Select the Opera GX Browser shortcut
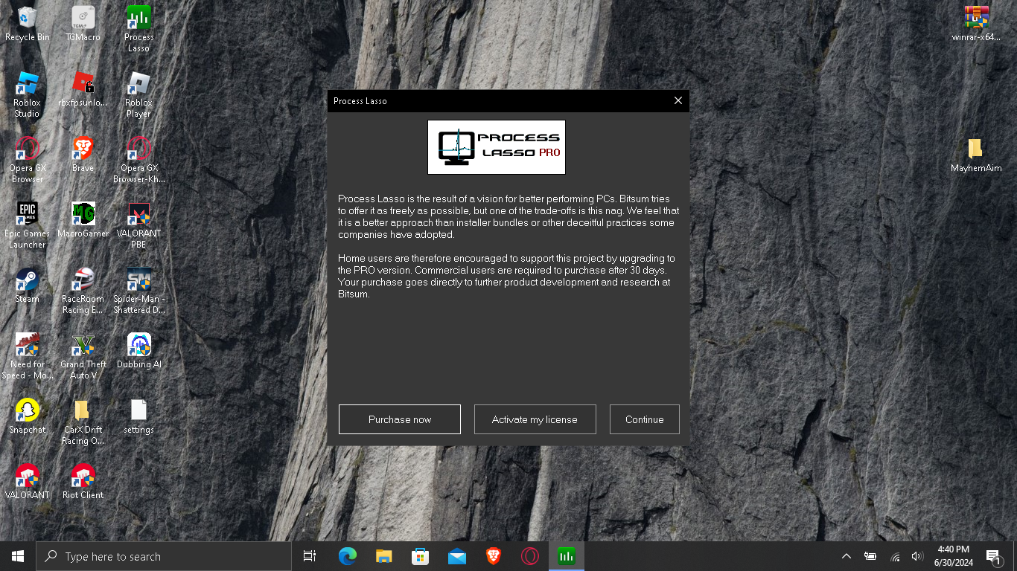Image resolution: width=1017 pixels, height=571 pixels. (x=28, y=160)
